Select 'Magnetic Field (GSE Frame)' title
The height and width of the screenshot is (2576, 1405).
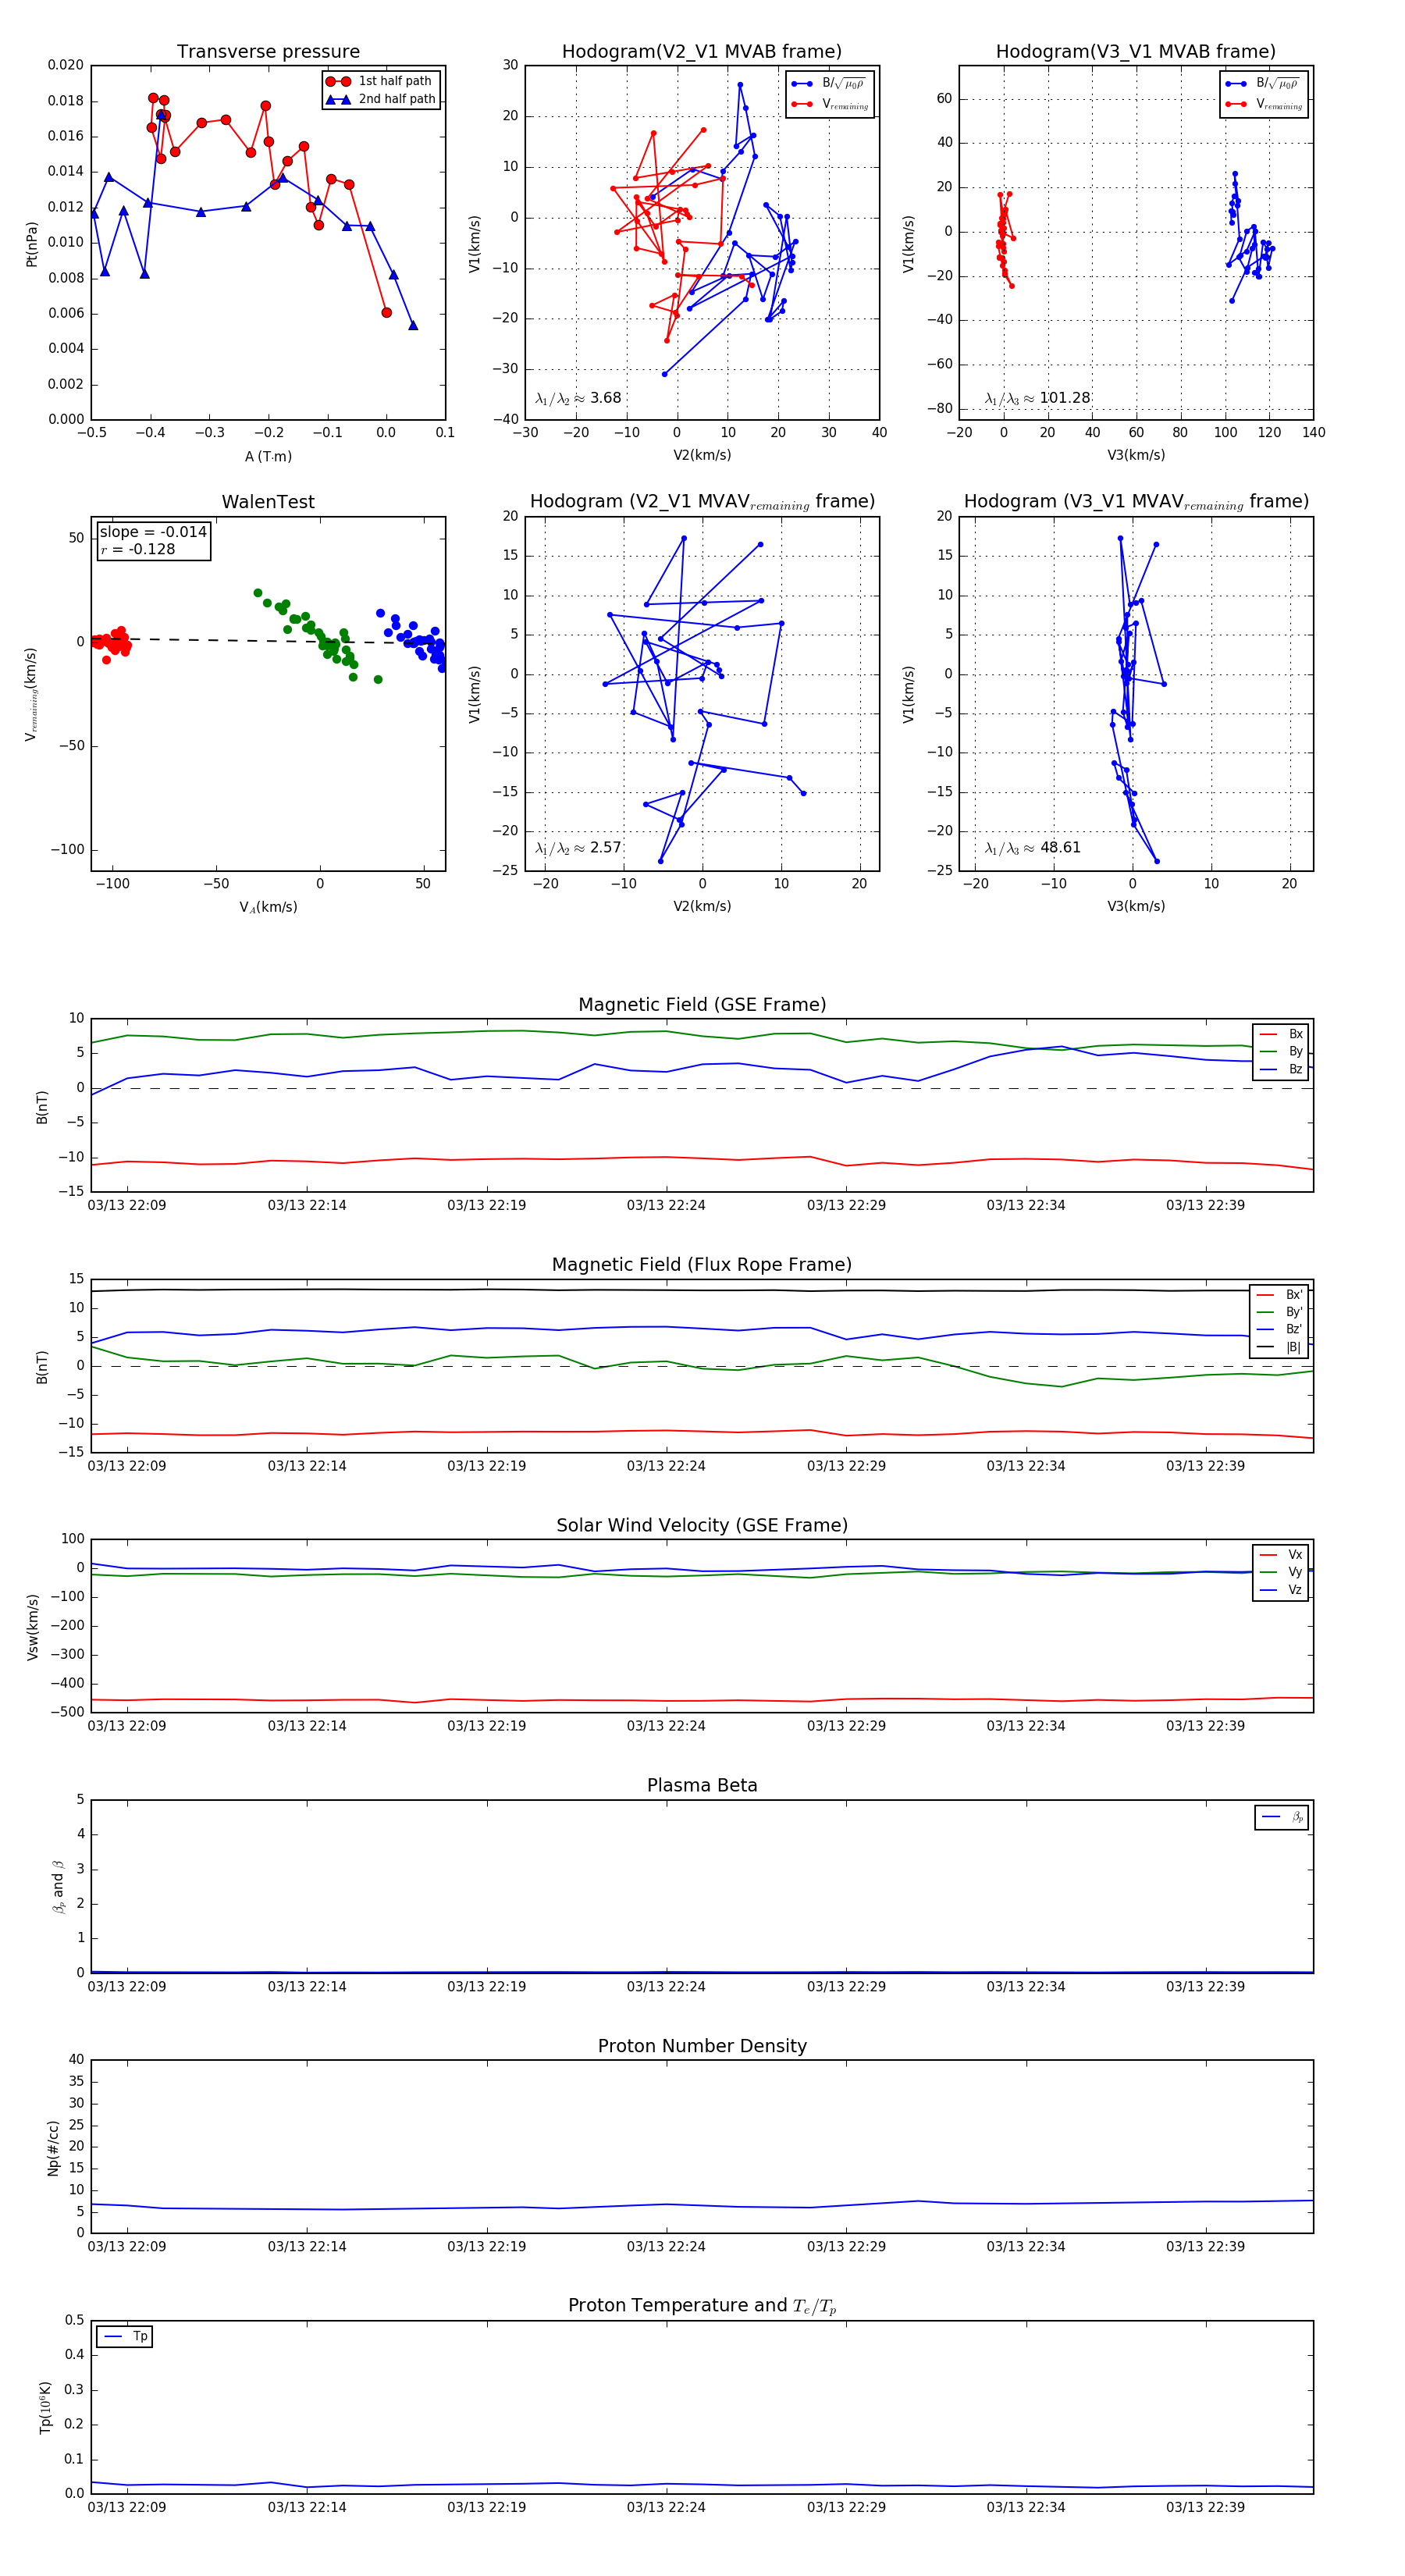(x=702, y=1004)
